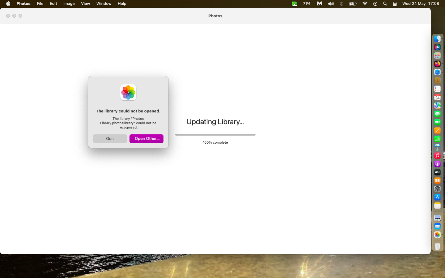Open Music from the Dock

pyautogui.click(x=437, y=155)
